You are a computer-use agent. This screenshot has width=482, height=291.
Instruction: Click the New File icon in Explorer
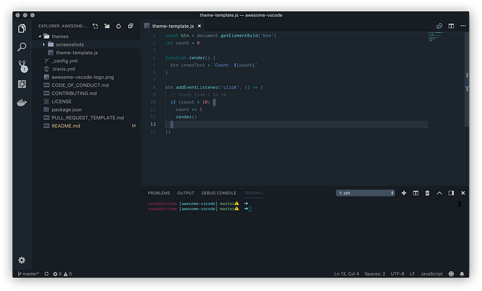click(95, 26)
